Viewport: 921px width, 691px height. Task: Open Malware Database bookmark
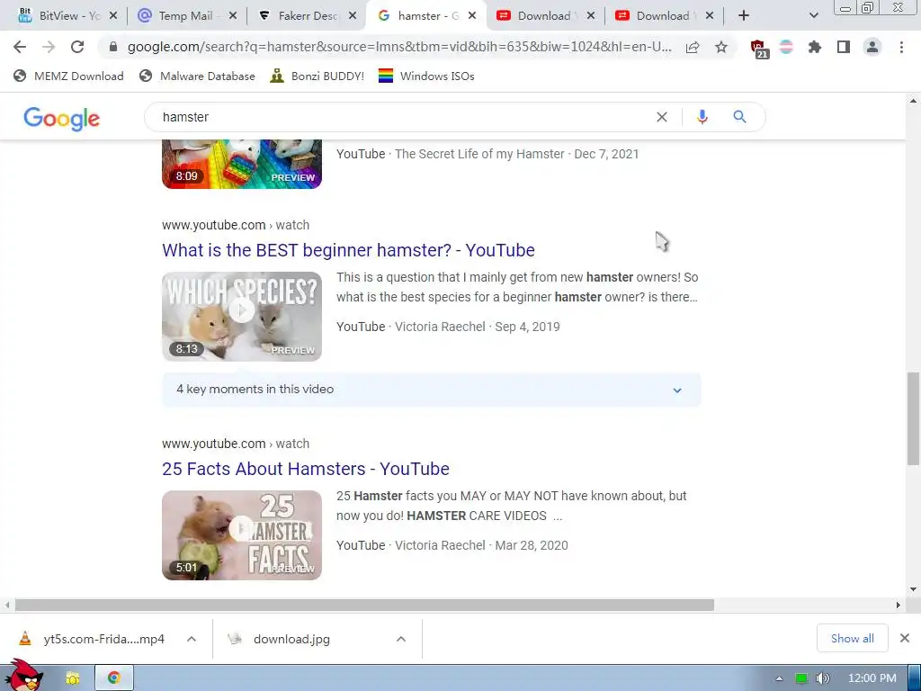pyautogui.click(x=197, y=76)
